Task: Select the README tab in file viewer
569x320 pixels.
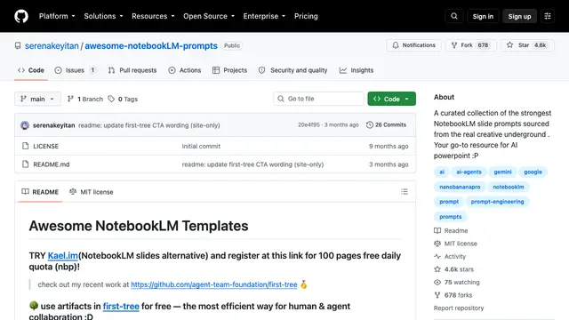Action: coord(40,192)
